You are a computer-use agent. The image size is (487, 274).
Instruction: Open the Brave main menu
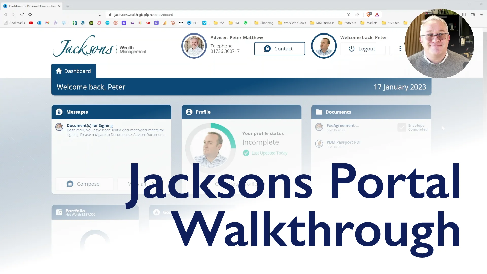(x=481, y=15)
